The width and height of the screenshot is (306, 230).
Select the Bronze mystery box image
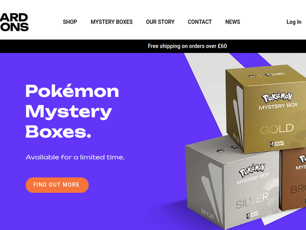coord(293,179)
